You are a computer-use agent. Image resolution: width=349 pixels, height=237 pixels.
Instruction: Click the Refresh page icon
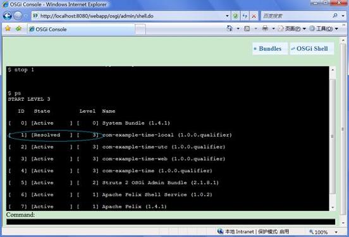tap(245, 16)
